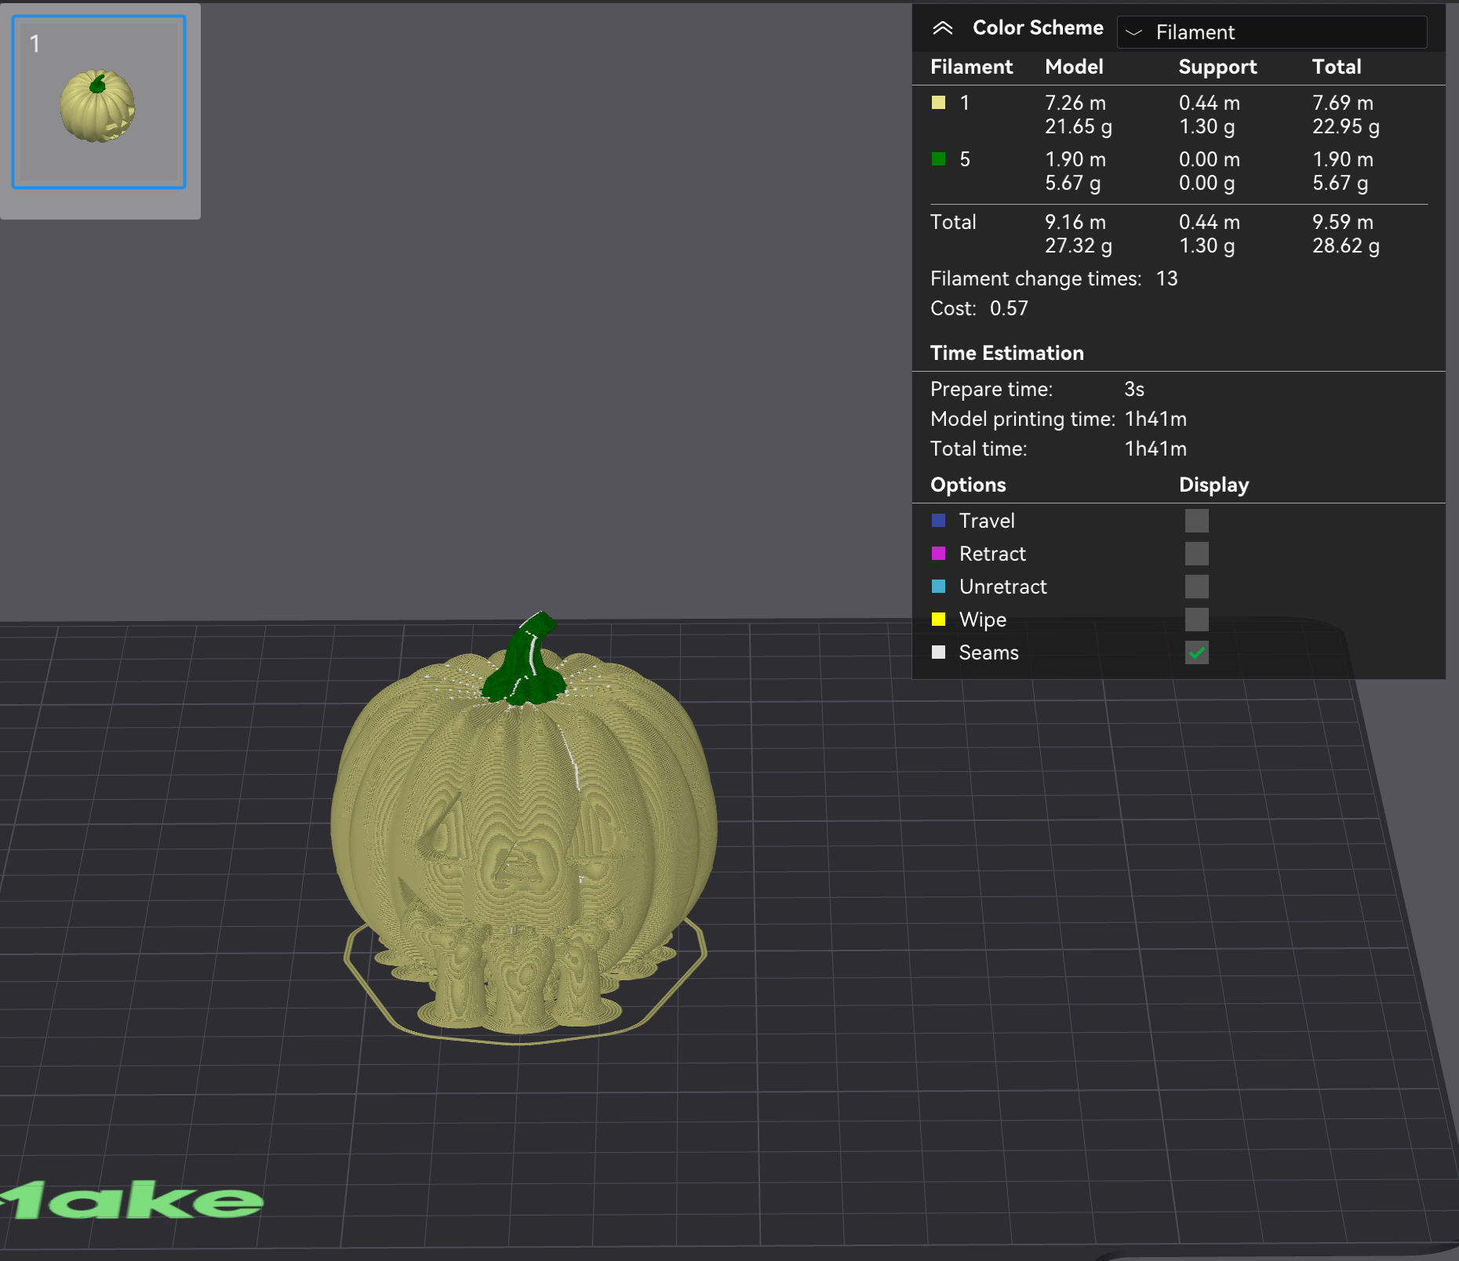Click the Support column header

click(x=1217, y=67)
